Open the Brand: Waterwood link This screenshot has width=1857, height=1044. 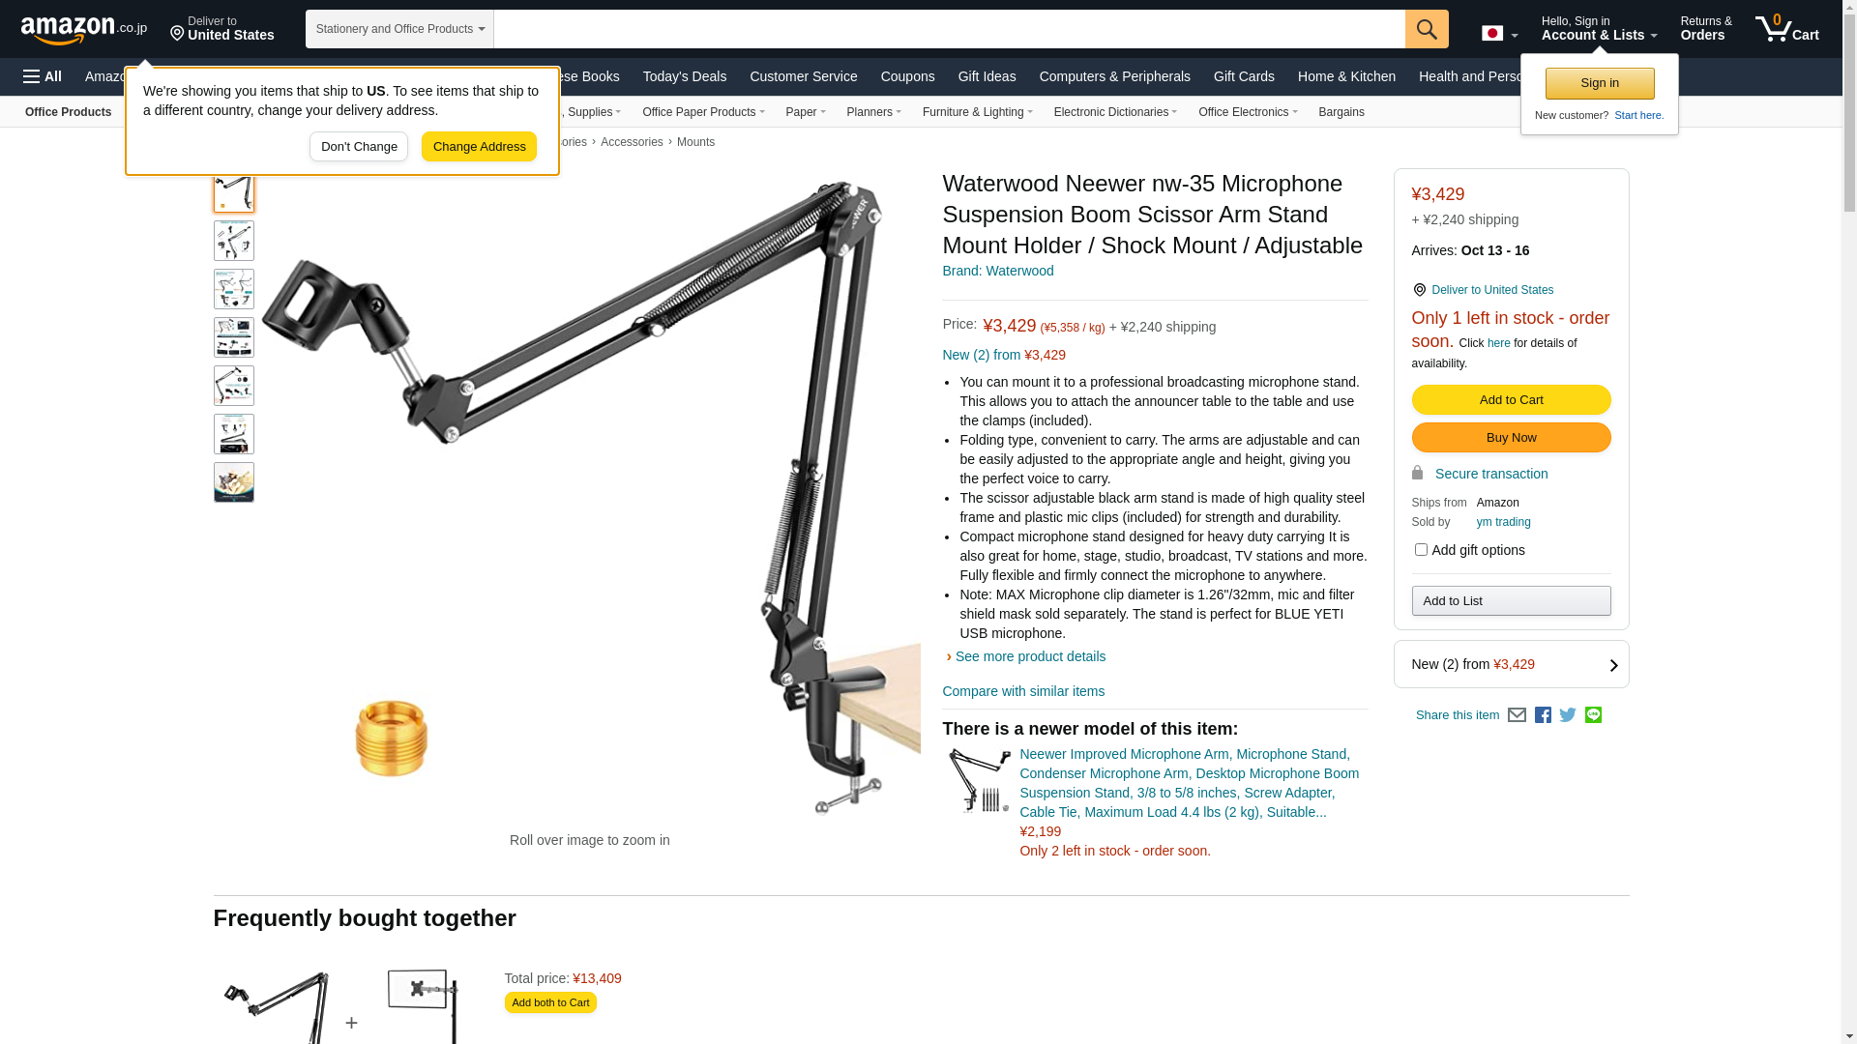click(x=997, y=271)
